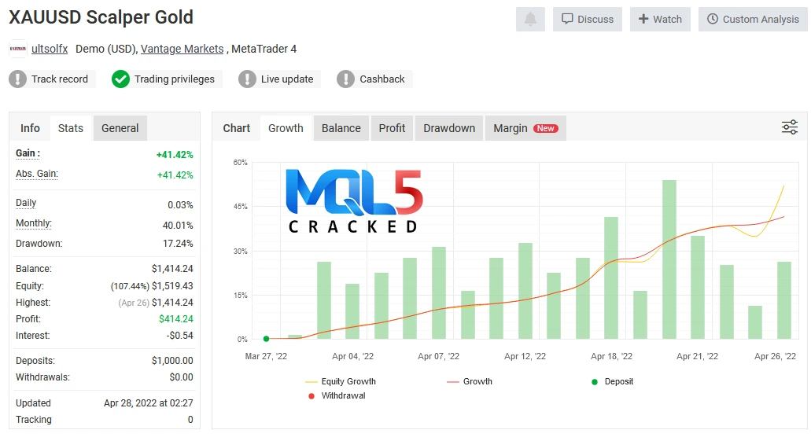Click the Live update warning icon
Image resolution: width=811 pixels, height=441 pixels.
247,79
